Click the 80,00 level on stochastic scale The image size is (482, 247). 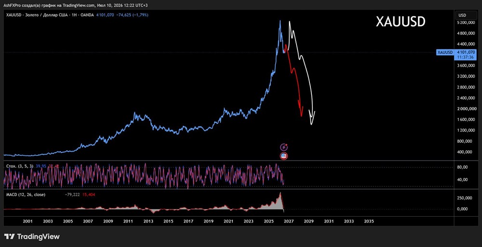(463, 167)
